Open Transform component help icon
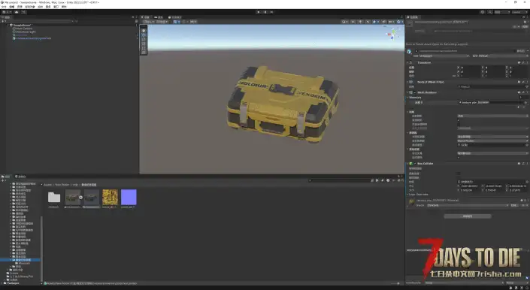 (x=519, y=63)
